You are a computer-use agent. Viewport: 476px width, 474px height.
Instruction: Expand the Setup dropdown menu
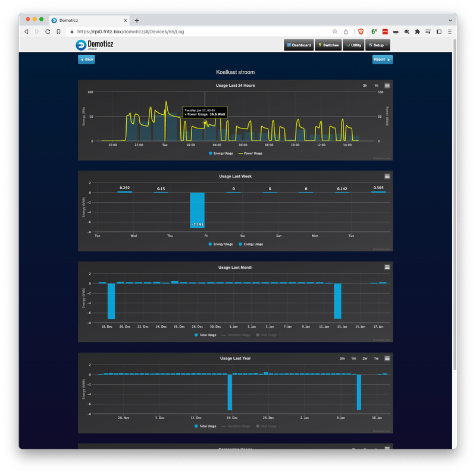378,45
